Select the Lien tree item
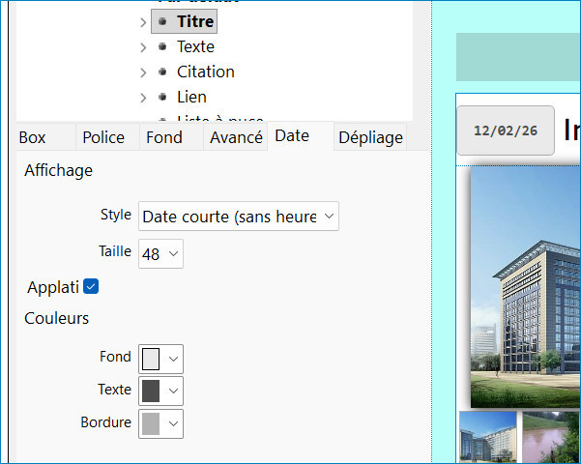 tap(191, 97)
